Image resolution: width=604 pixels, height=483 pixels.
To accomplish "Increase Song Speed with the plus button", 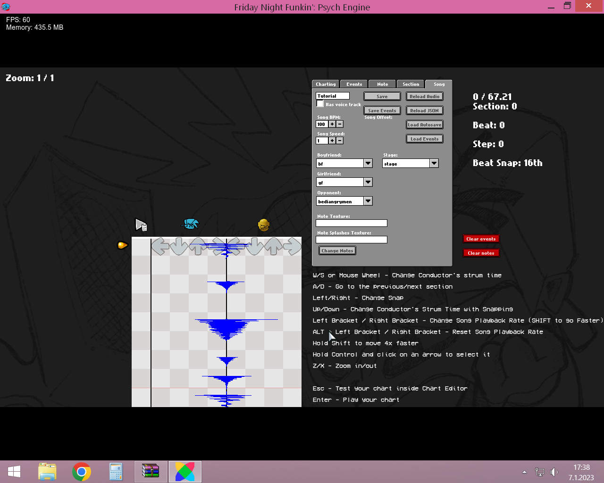I will (x=332, y=141).
